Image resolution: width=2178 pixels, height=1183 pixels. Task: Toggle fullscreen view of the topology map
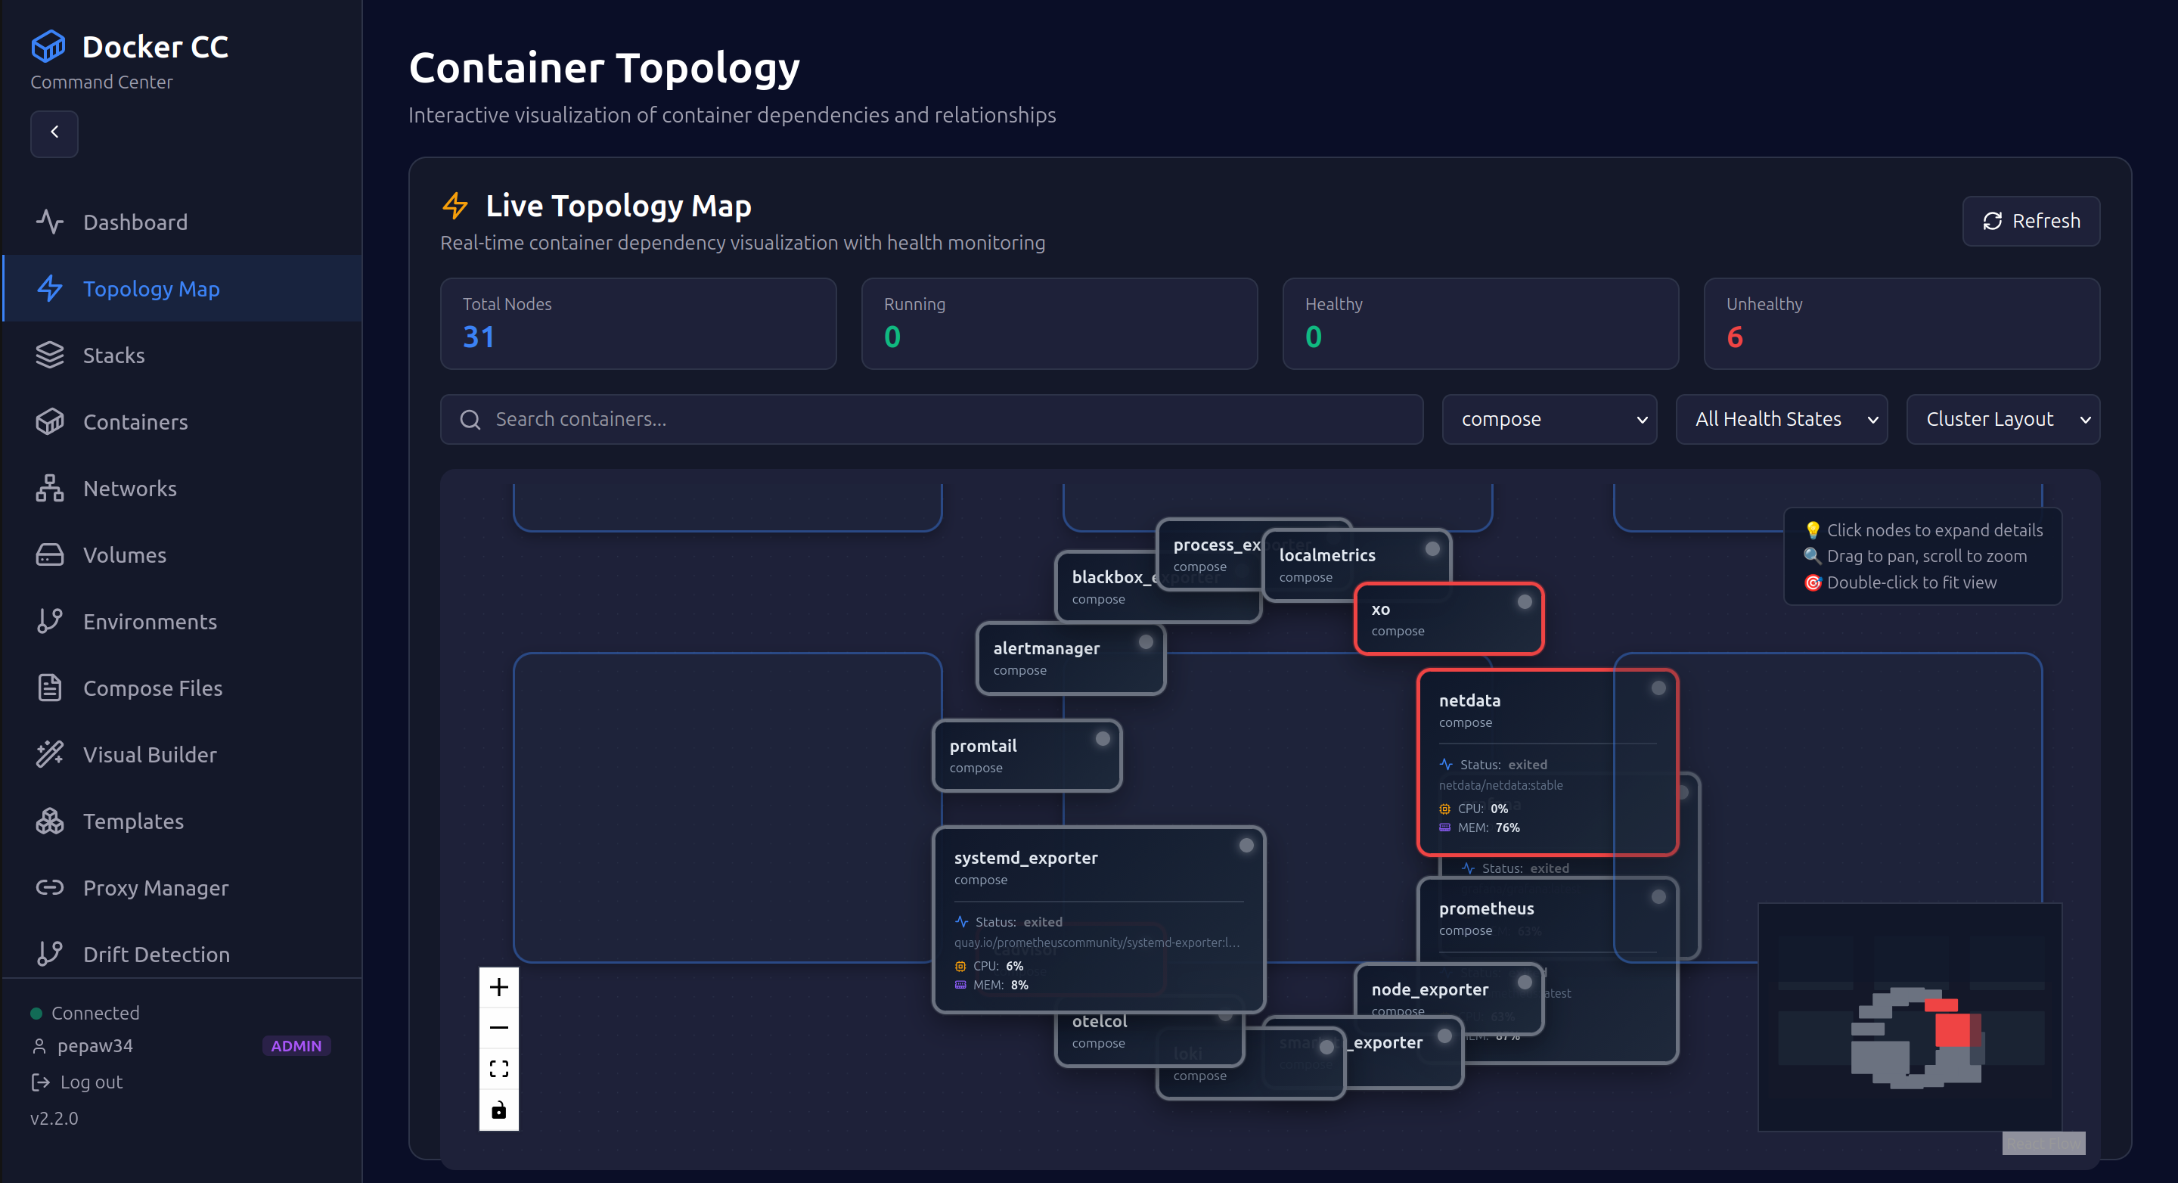click(x=499, y=1068)
